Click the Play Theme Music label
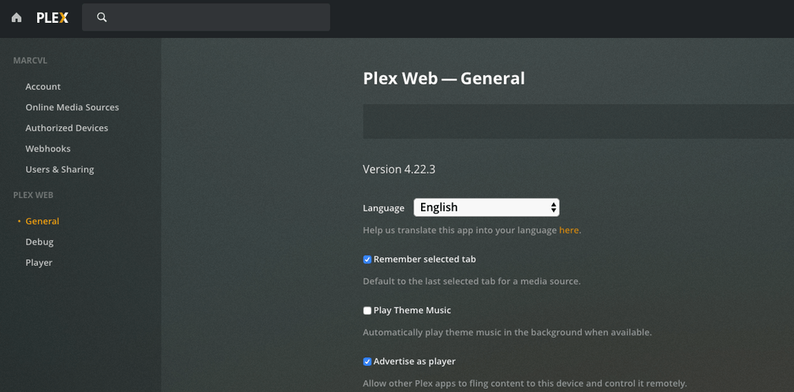794x392 pixels. pos(412,311)
